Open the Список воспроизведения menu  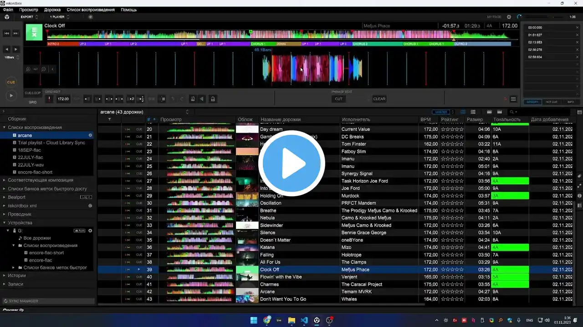tap(91, 10)
